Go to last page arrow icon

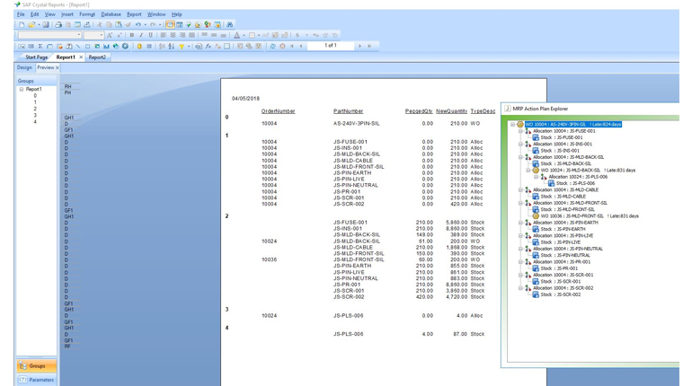pos(369,46)
